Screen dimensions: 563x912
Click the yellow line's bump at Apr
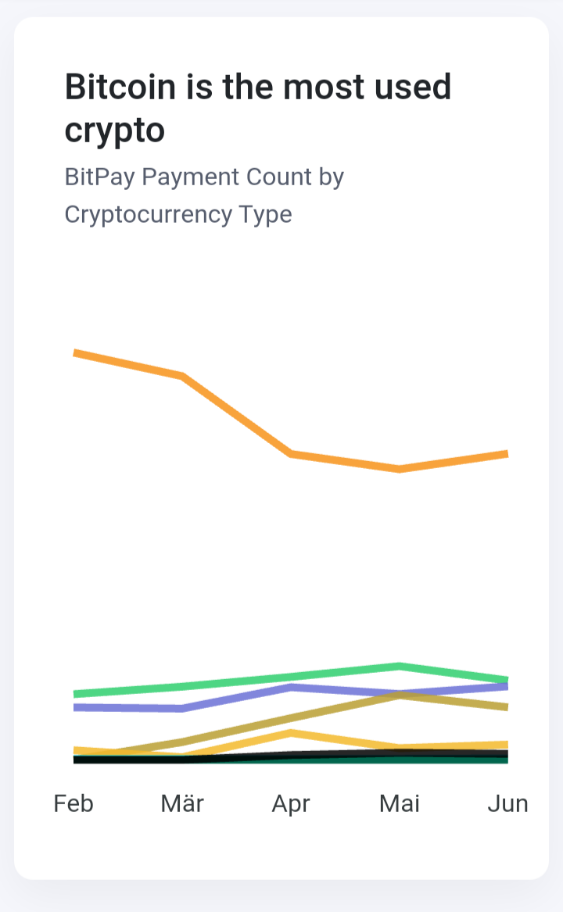pos(291,733)
